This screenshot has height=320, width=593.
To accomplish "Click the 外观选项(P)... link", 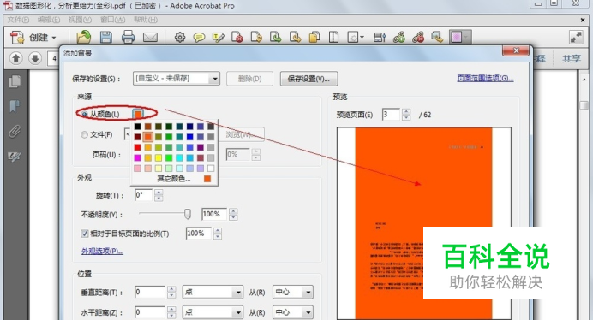I will pos(103,251).
